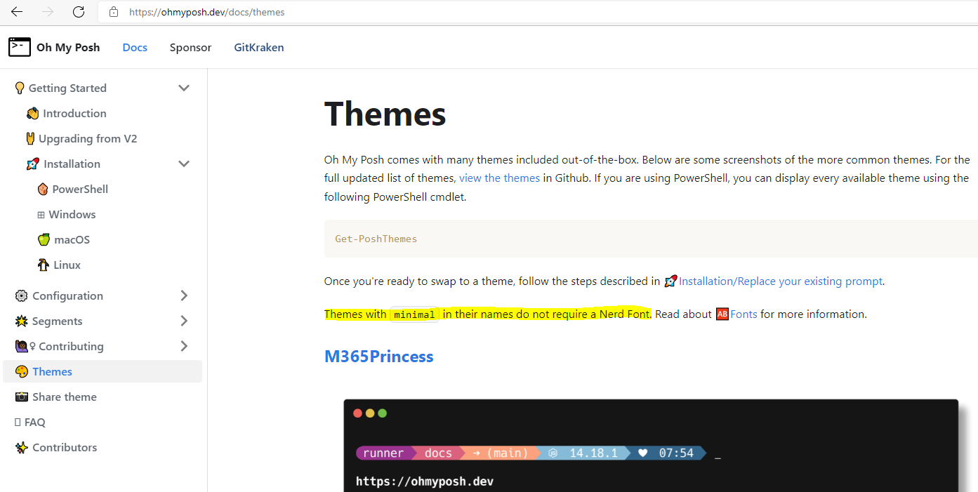Screen dimensions: 978x492
Task: Follow the Fonts link
Action: (744, 314)
